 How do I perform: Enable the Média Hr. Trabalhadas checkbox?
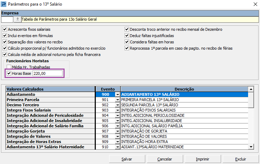pos(9,67)
